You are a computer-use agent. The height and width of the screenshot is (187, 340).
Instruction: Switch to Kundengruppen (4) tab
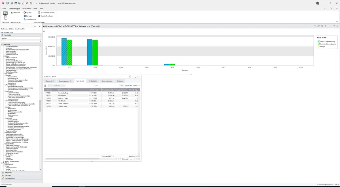[x=65, y=81]
